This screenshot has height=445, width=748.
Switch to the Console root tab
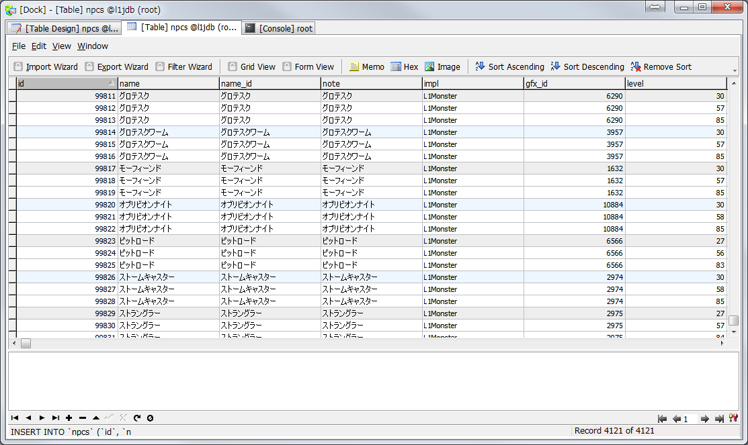(279, 29)
